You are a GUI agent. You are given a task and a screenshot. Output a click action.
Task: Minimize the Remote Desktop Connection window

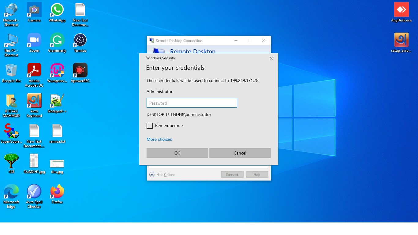236,40
